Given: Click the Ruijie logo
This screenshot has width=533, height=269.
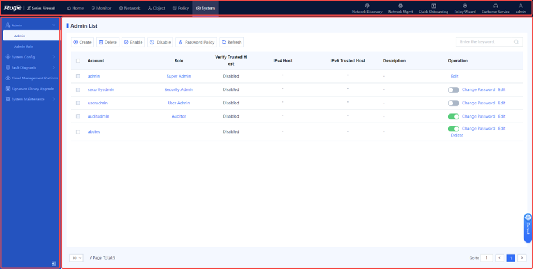Looking at the screenshot, I should 13,8.
